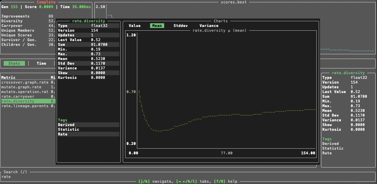Click the 77.00 x-axis label
The width and height of the screenshot is (377, 184).
pyautogui.click(x=227, y=153)
